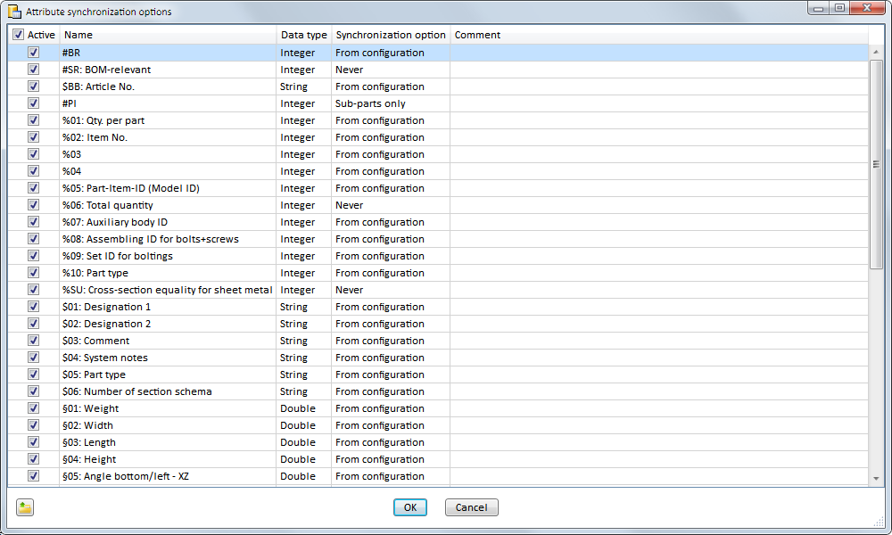Change synchronization option of $BB: Article No.

coord(390,86)
